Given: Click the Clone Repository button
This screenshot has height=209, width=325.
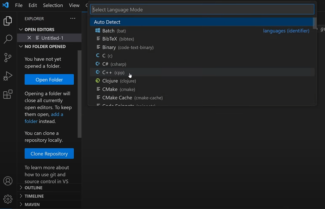Looking at the screenshot, I should (x=49, y=154).
